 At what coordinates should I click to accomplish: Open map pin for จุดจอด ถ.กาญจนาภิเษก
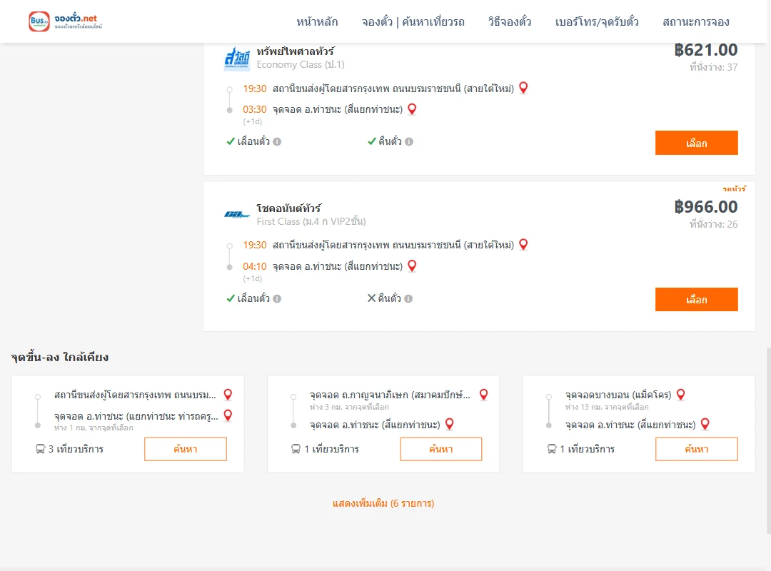pyautogui.click(x=484, y=395)
